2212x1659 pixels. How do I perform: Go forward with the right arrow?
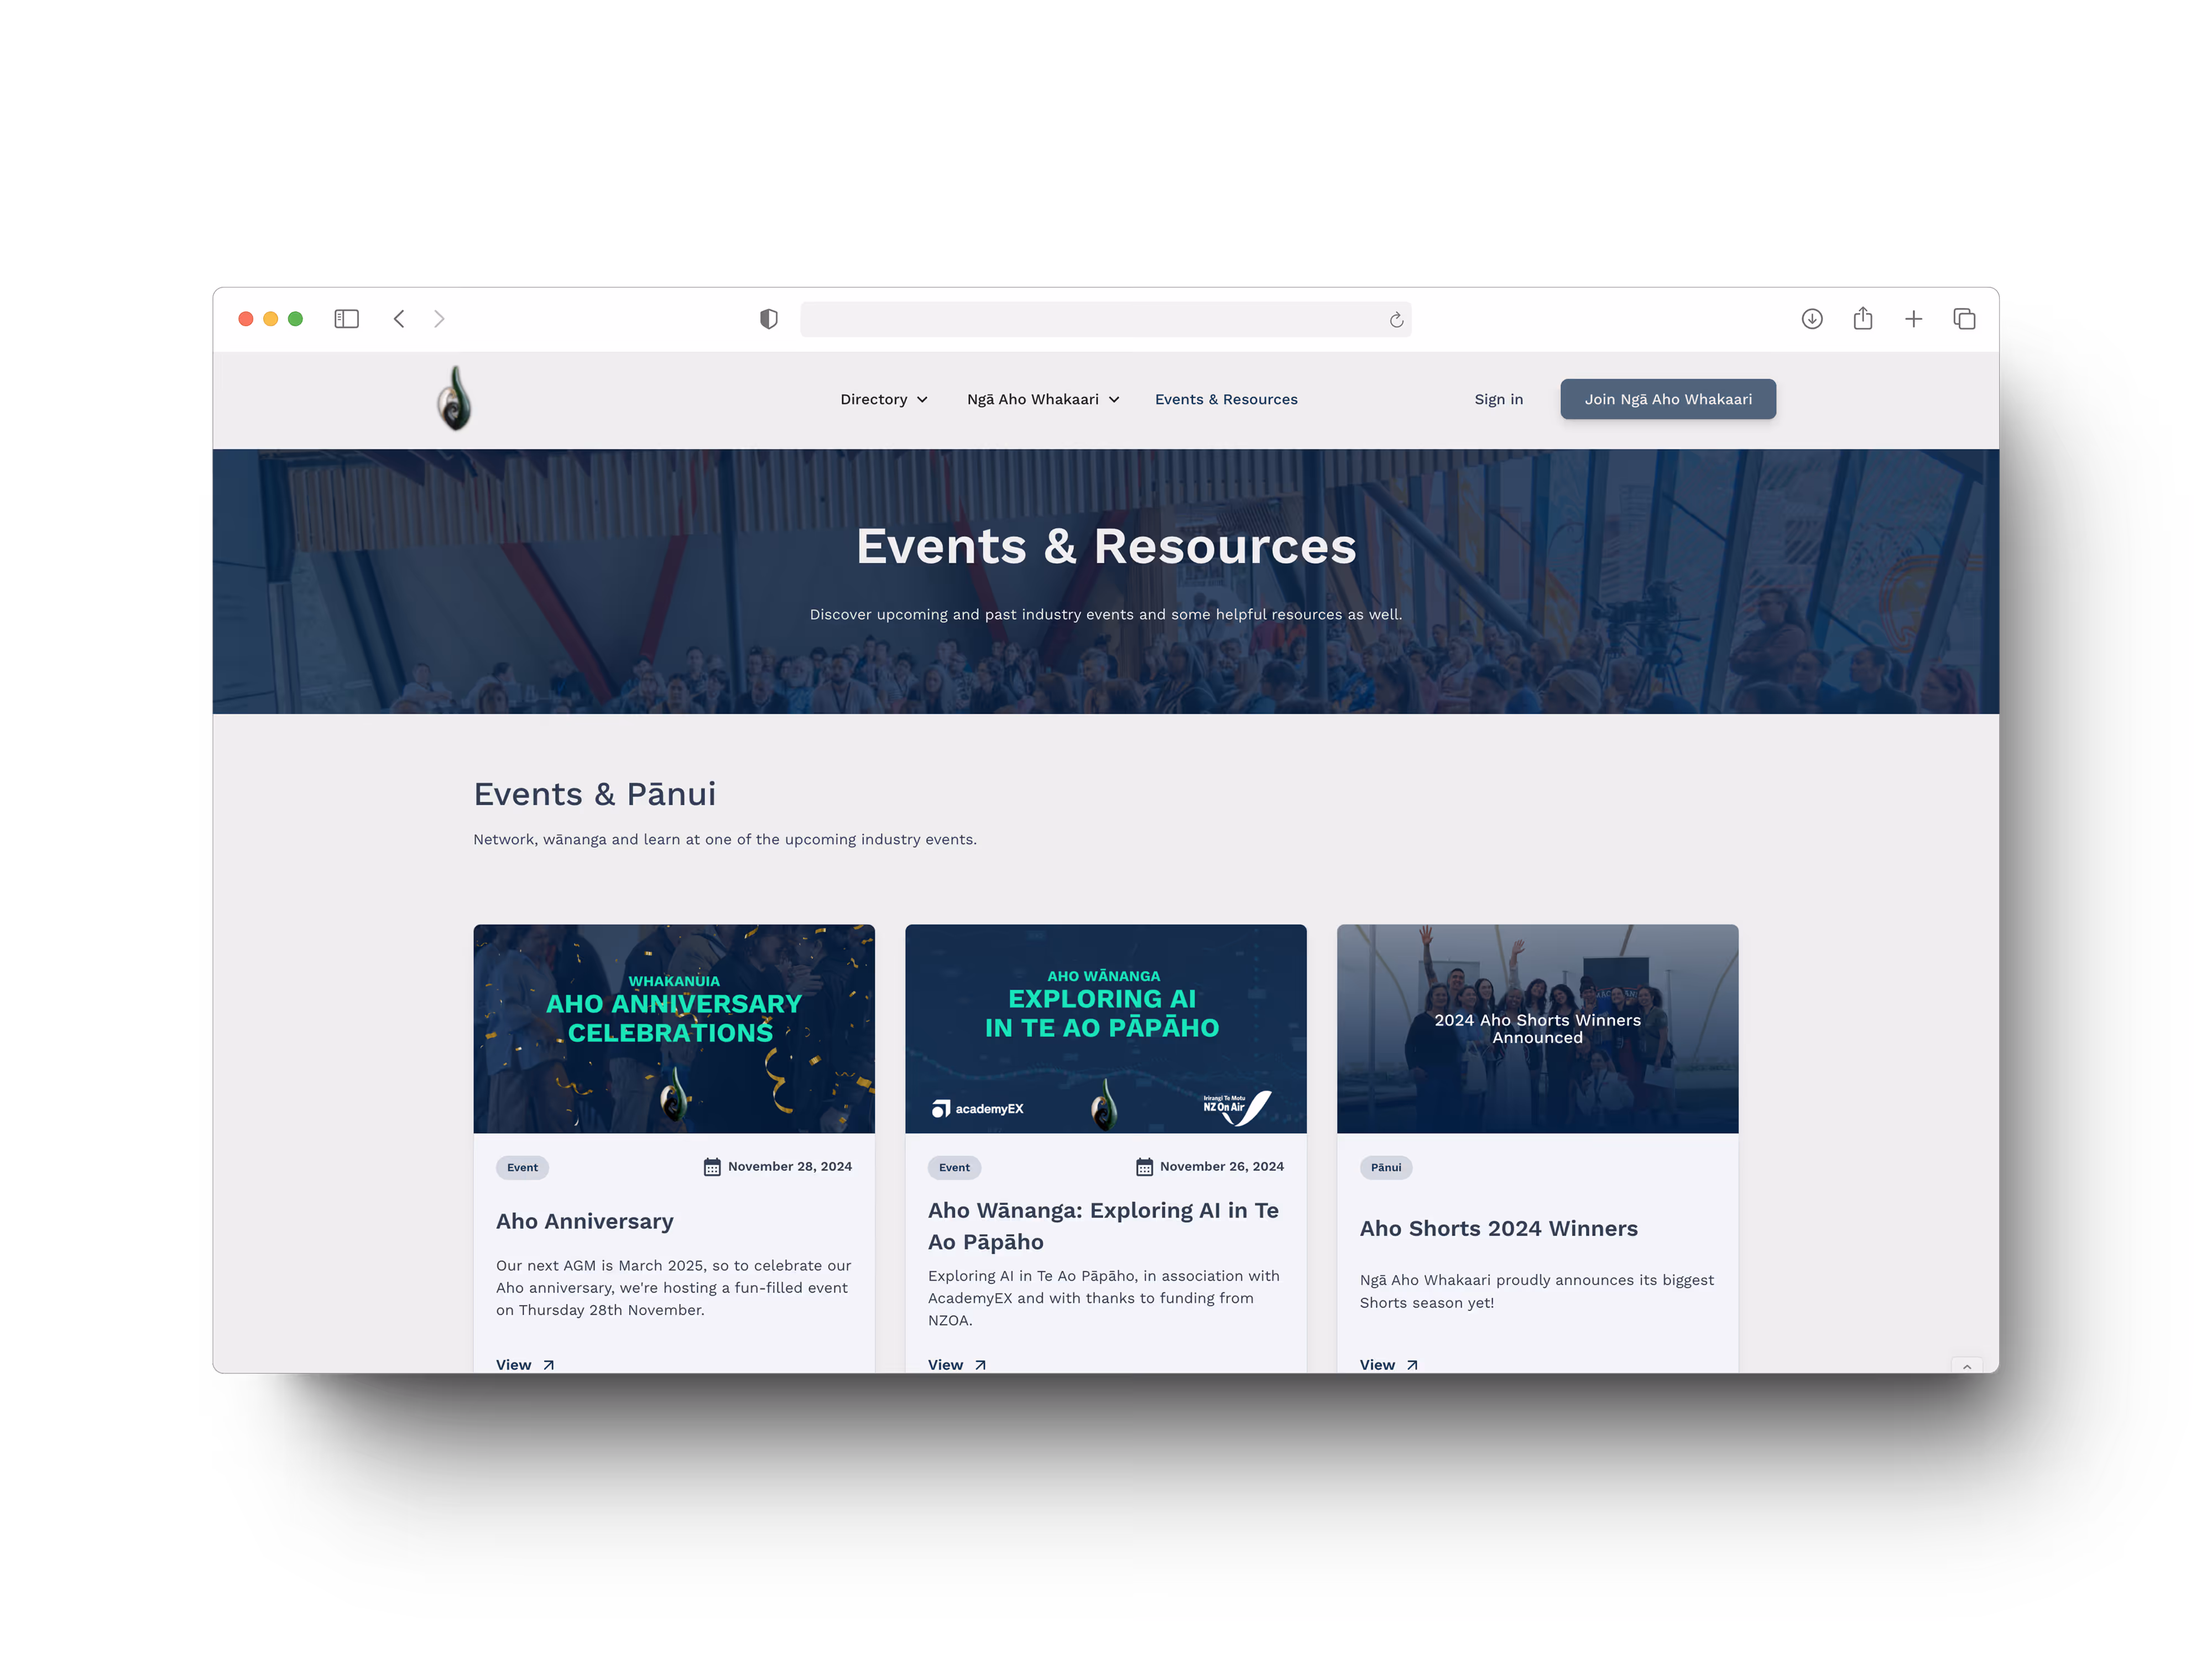(x=439, y=319)
